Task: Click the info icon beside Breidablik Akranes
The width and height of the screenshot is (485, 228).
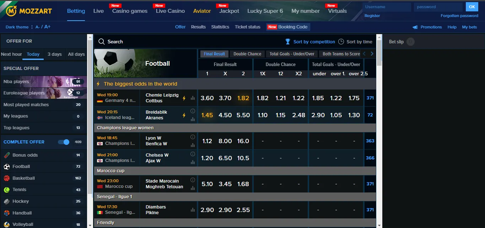Action: click(192, 111)
